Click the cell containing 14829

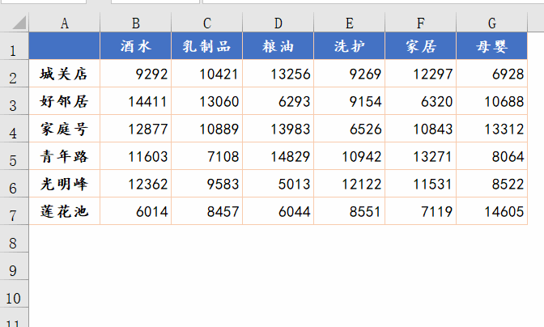pyautogui.click(x=278, y=157)
